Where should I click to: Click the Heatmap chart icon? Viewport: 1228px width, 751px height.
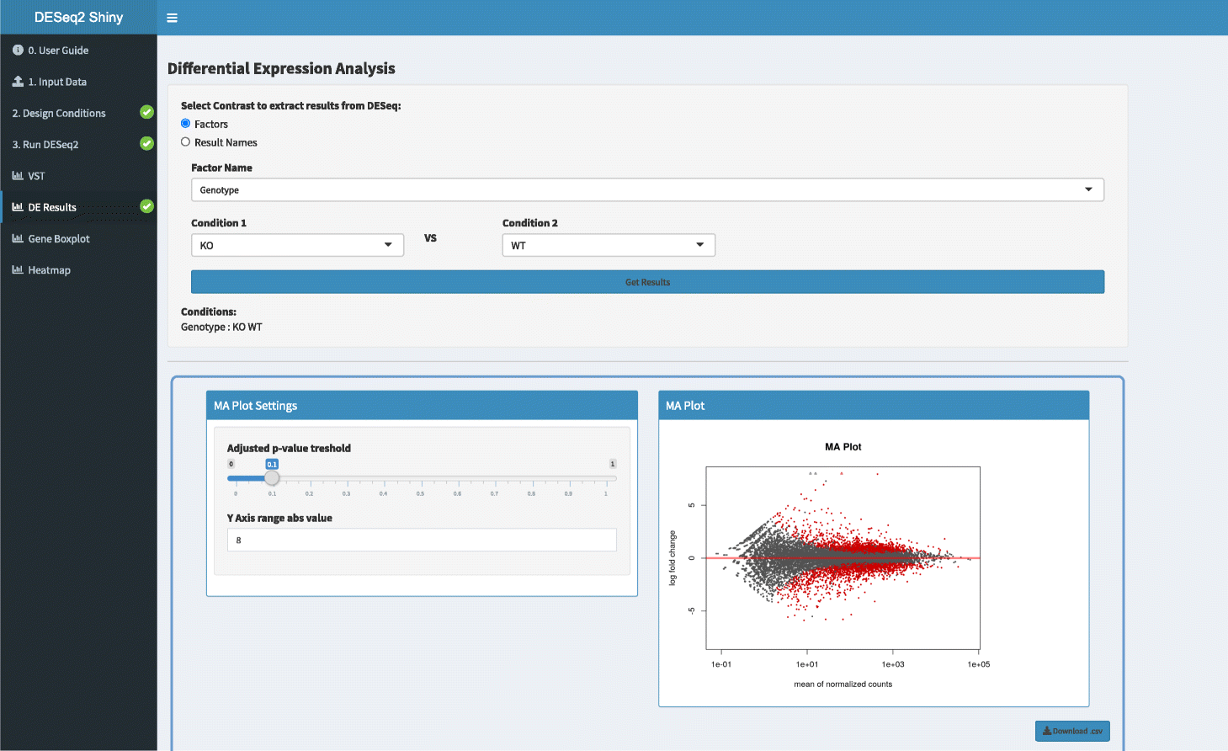tap(18, 269)
